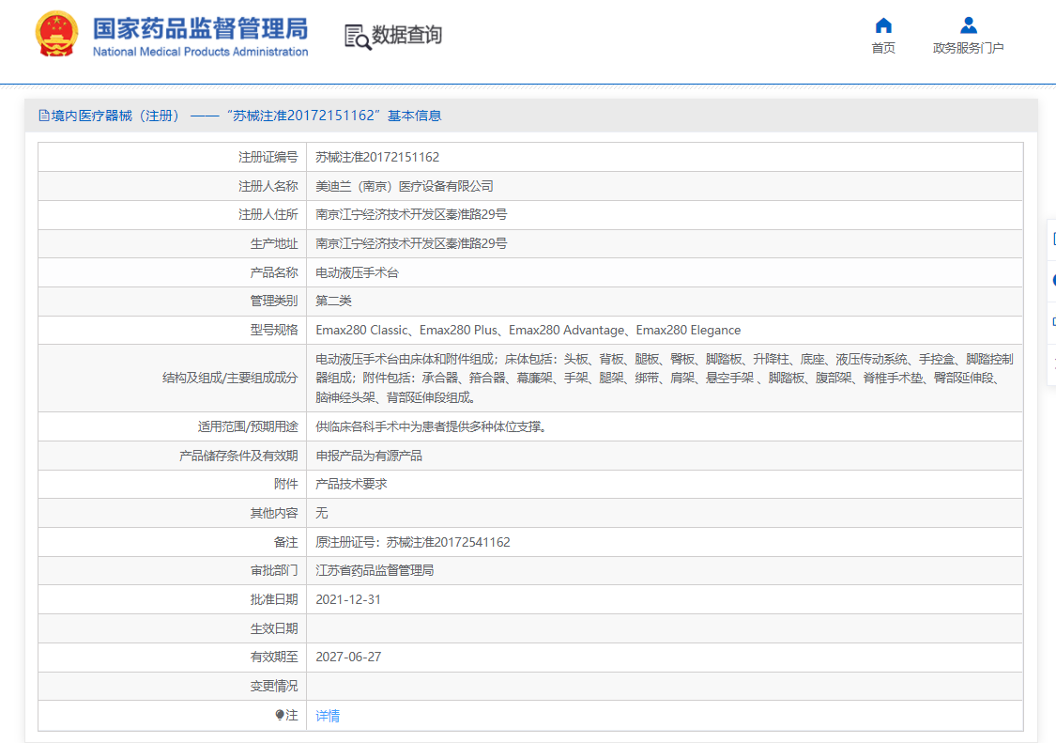
Task: Click the 国家药品监督管理局 title text
Action: (200, 27)
